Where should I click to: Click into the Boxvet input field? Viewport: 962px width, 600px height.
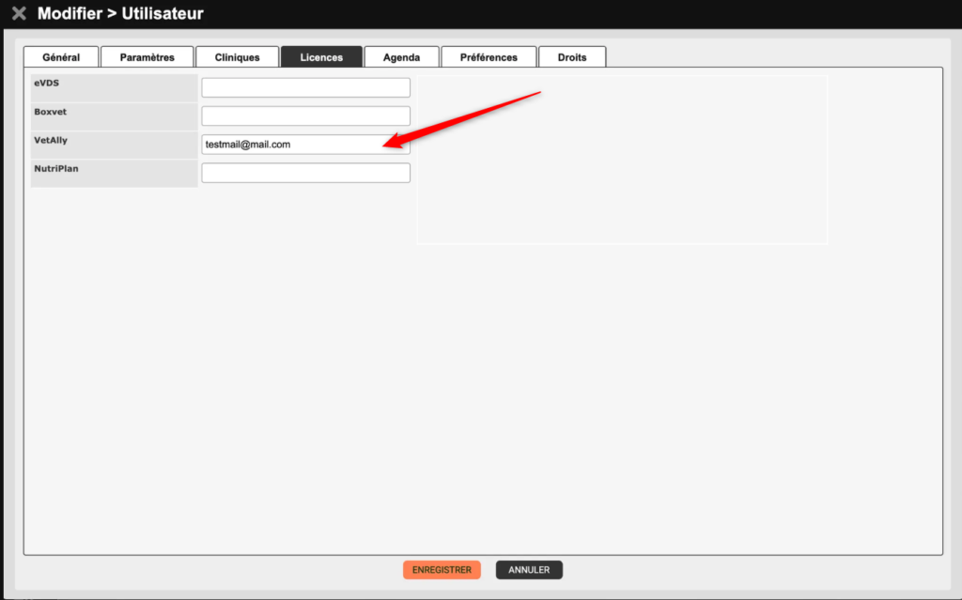[x=305, y=115]
